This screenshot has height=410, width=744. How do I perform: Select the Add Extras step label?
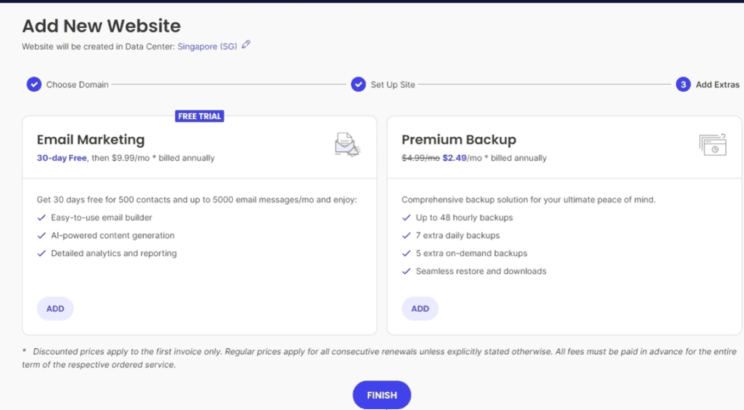tap(717, 85)
